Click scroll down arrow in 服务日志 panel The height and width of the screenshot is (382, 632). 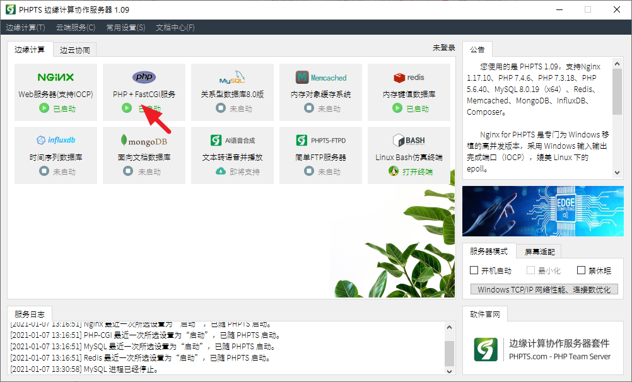[450, 371]
